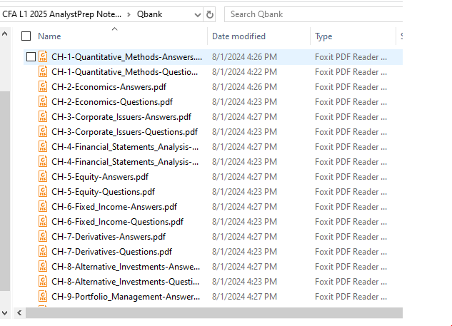The height and width of the screenshot is (326, 452).
Task: Sort files by Type column header
Action: point(323,36)
